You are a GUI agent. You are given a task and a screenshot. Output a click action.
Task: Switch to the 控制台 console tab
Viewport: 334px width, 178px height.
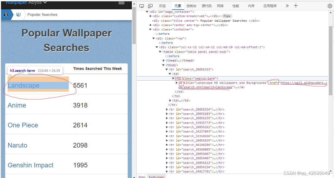point(191,6)
